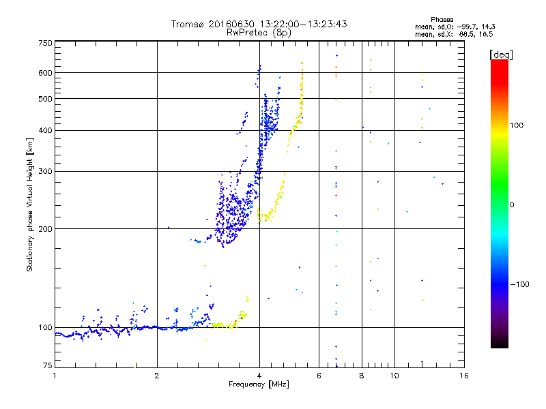Click the colorbar tick label '0'
Screen dimensions: 546x409
512,204
